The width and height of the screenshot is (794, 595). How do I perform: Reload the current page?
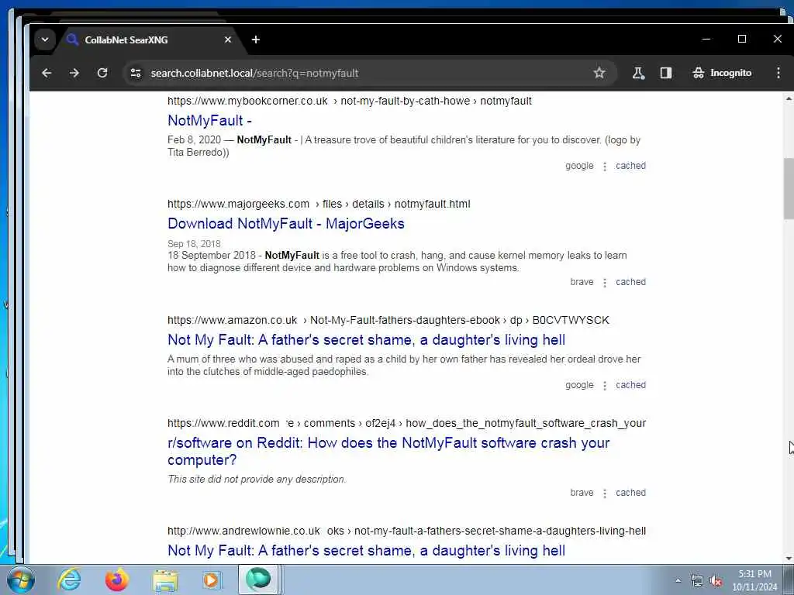coord(102,73)
